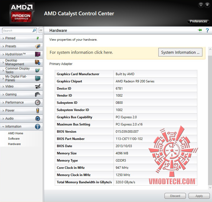Expand the My Digital Flat-Panels chevron
Viewport: 212px width, 202px height.
(3, 78)
